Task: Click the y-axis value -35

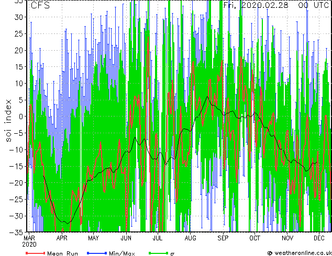Action: coord(16,232)
